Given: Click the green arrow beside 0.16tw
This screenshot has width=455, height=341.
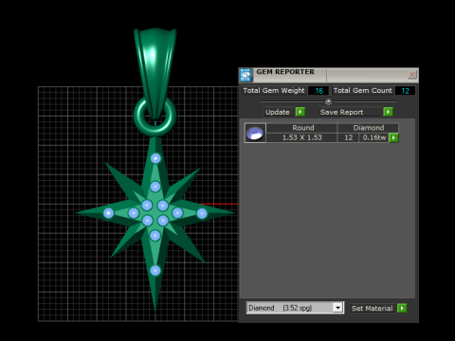Looking at the screenshot, I should [x=393, y=137].
